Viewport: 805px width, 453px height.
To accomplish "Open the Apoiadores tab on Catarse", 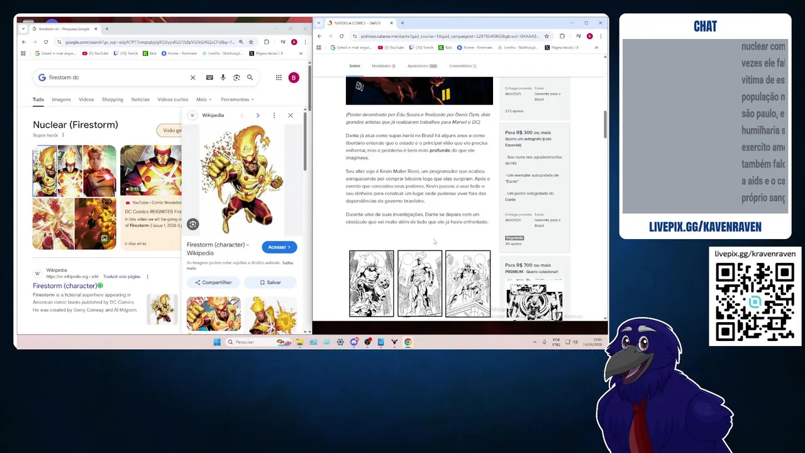I will point(422,66).
